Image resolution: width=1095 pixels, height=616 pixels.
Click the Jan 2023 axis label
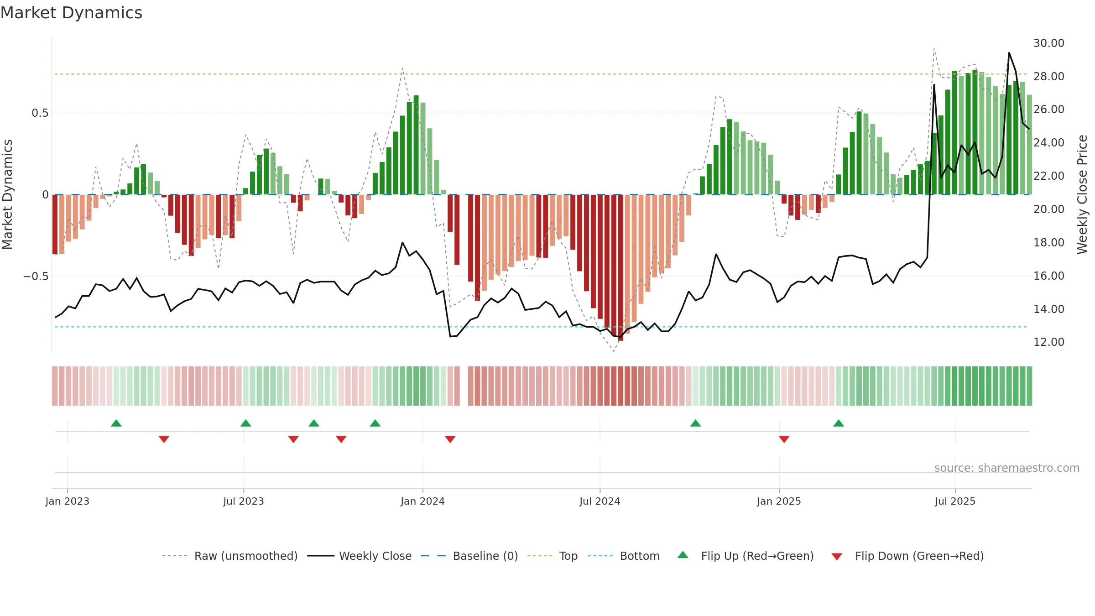pos(68,501)
